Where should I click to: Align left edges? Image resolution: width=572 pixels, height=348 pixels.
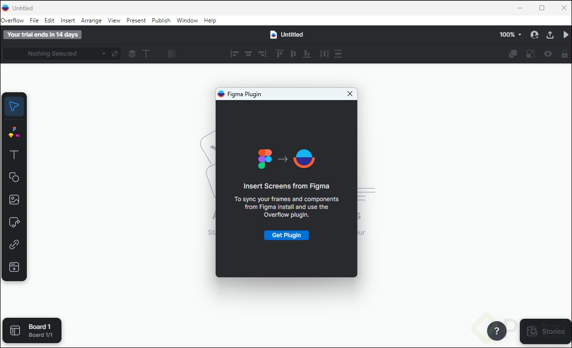pos(235,54)
